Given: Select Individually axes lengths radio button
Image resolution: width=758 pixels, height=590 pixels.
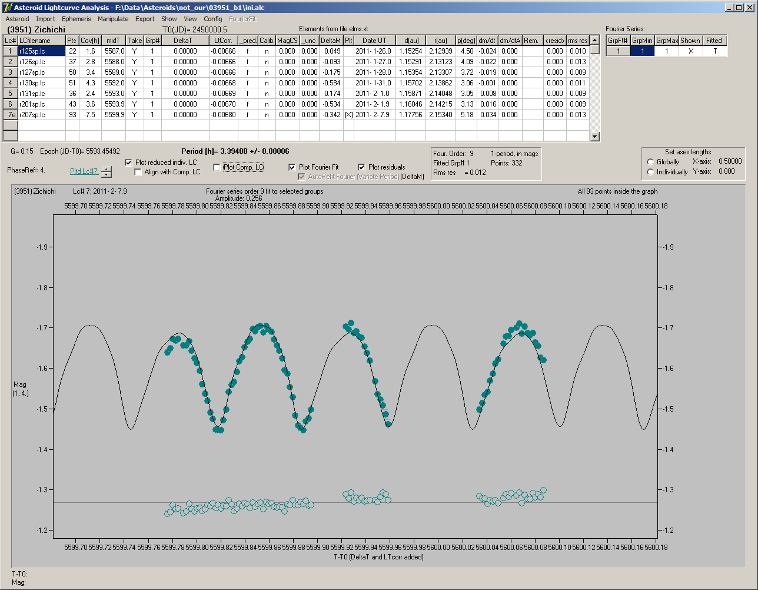Looking at the screenshot, I should click(x=650, y=172).
